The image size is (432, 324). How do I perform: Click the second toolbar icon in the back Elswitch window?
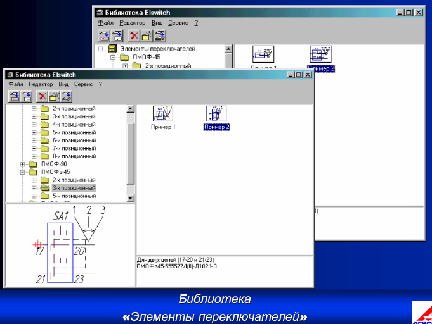[117, 35]
